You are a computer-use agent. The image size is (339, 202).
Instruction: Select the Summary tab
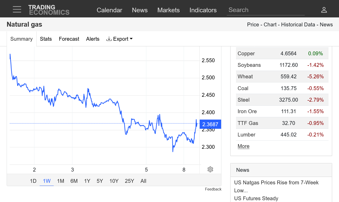click(21, 39)
